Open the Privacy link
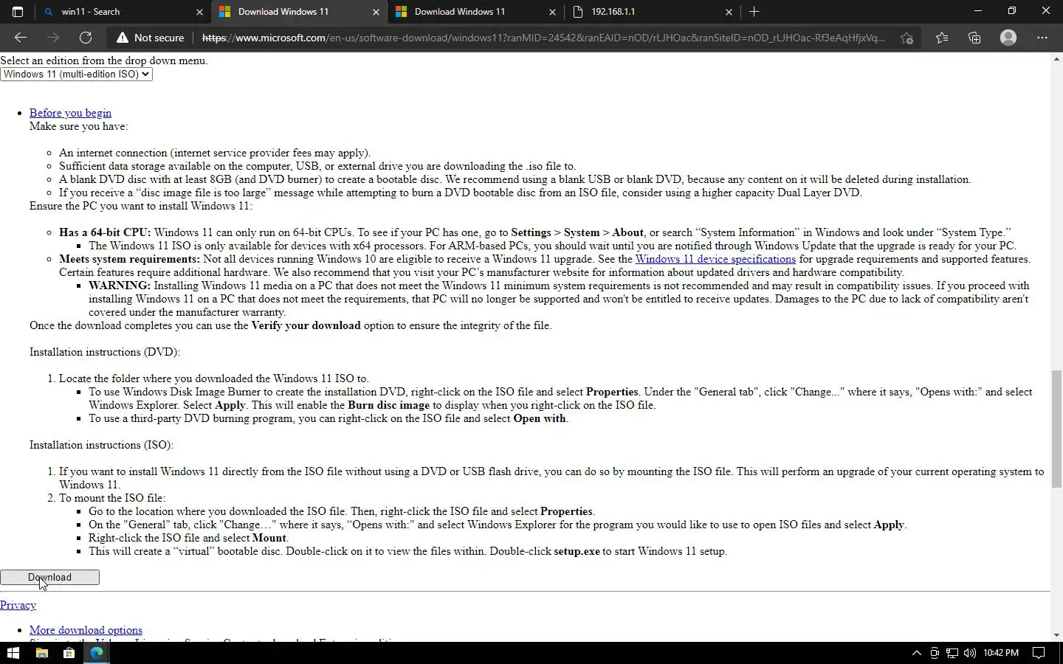 (18, 605)
